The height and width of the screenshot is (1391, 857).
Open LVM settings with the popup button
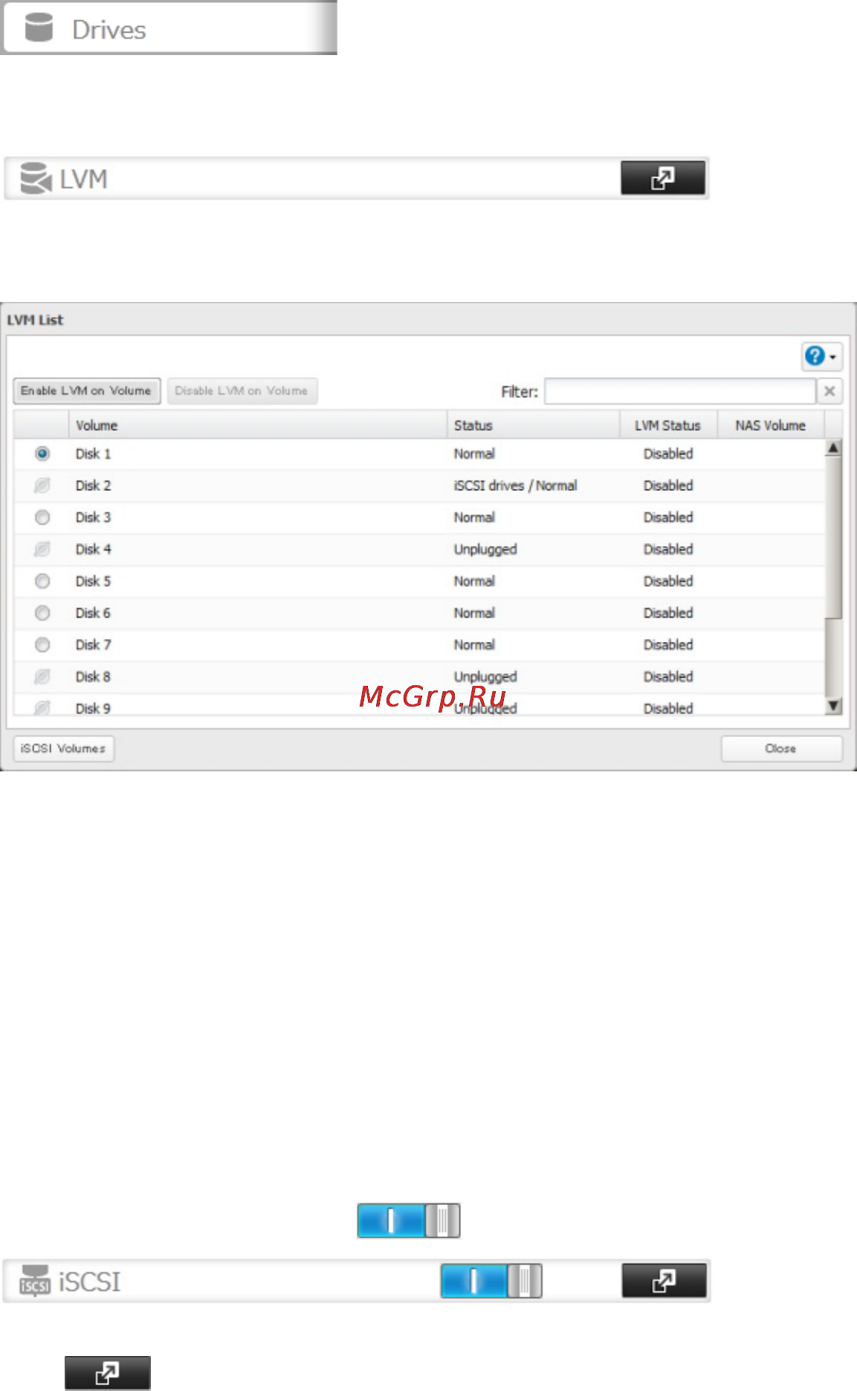[x=663, y=179]
